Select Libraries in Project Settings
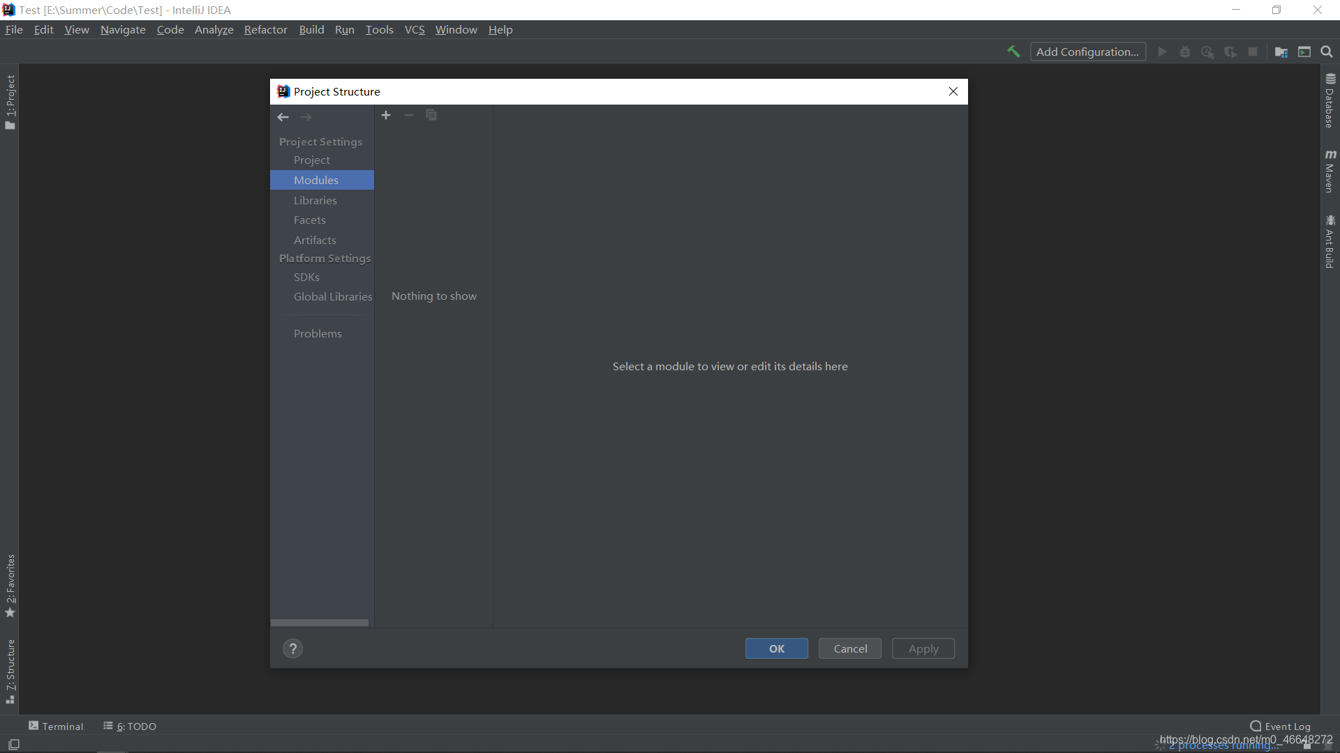This screenshot has height=753, width=1340. point(322,200)
